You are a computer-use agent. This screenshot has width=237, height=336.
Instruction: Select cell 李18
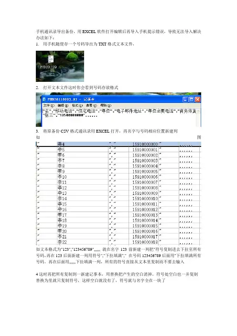point(83,220)
